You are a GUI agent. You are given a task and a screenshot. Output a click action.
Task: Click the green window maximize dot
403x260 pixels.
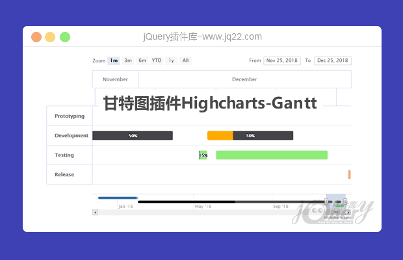65,37
